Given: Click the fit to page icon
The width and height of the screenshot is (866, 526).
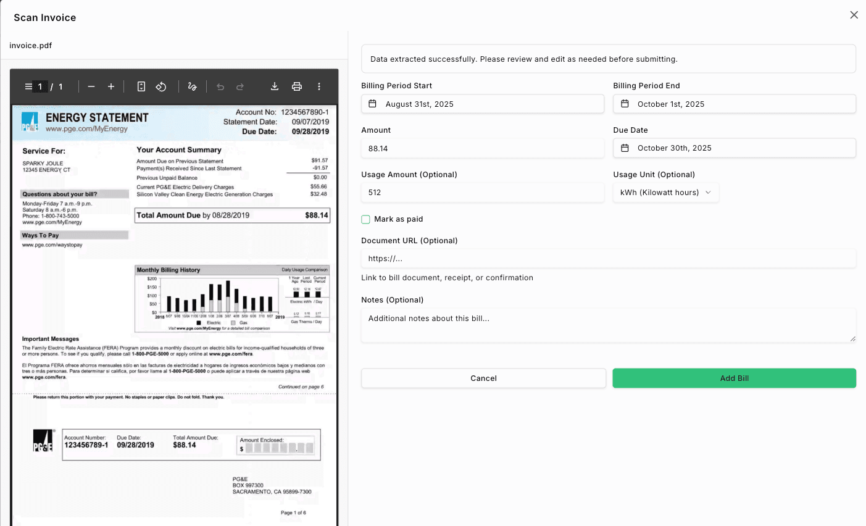Looking at the screenshot, I should point(141,86).
